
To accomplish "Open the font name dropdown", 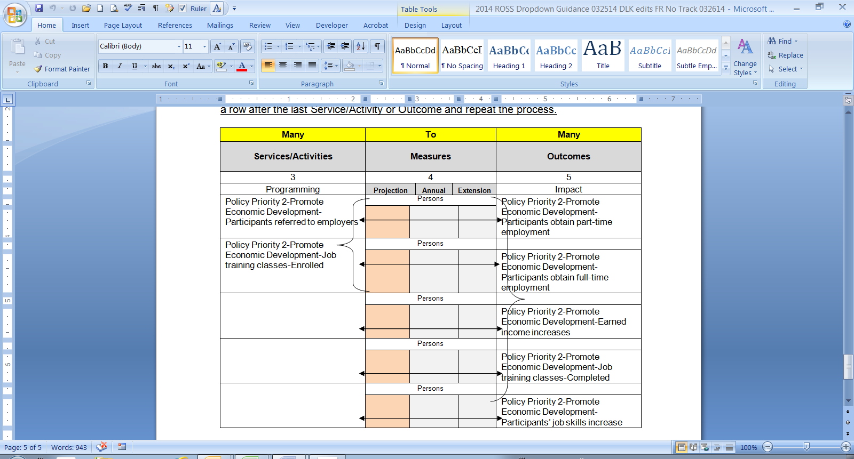I will pos(179,46).
